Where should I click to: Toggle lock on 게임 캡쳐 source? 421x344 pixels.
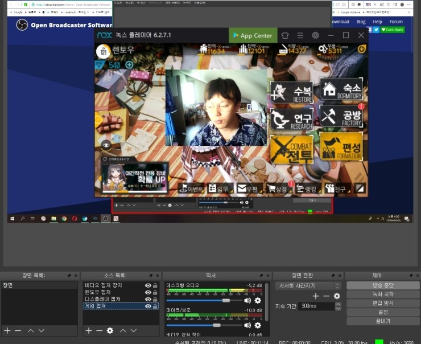click(x=155, y=306)
